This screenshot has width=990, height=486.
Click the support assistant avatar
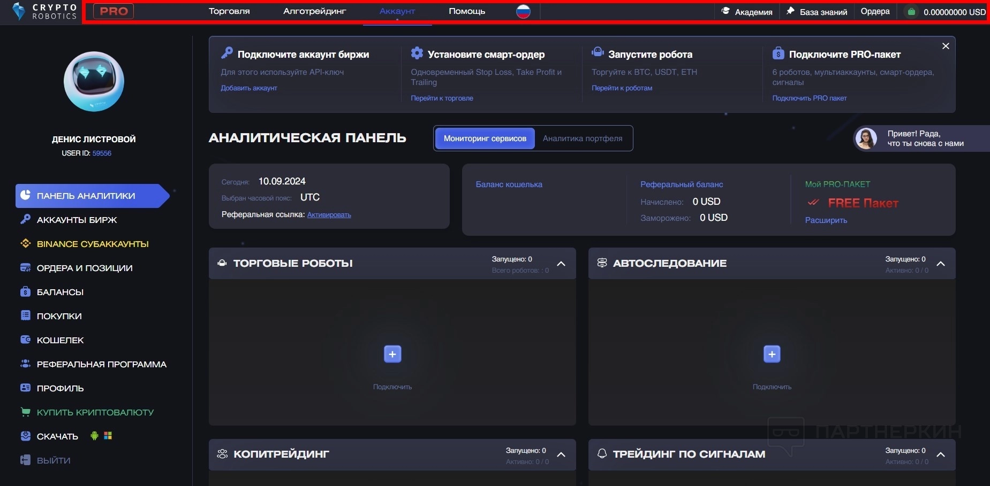(866, 138)
